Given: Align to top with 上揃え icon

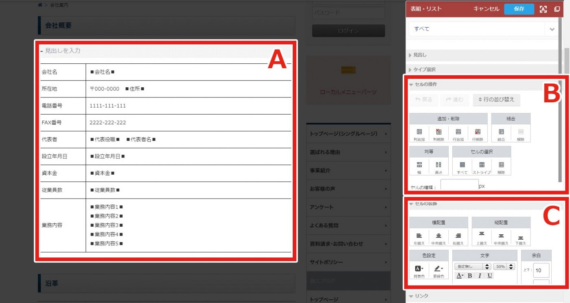Looking at the screenshot, I should [482, 234].
